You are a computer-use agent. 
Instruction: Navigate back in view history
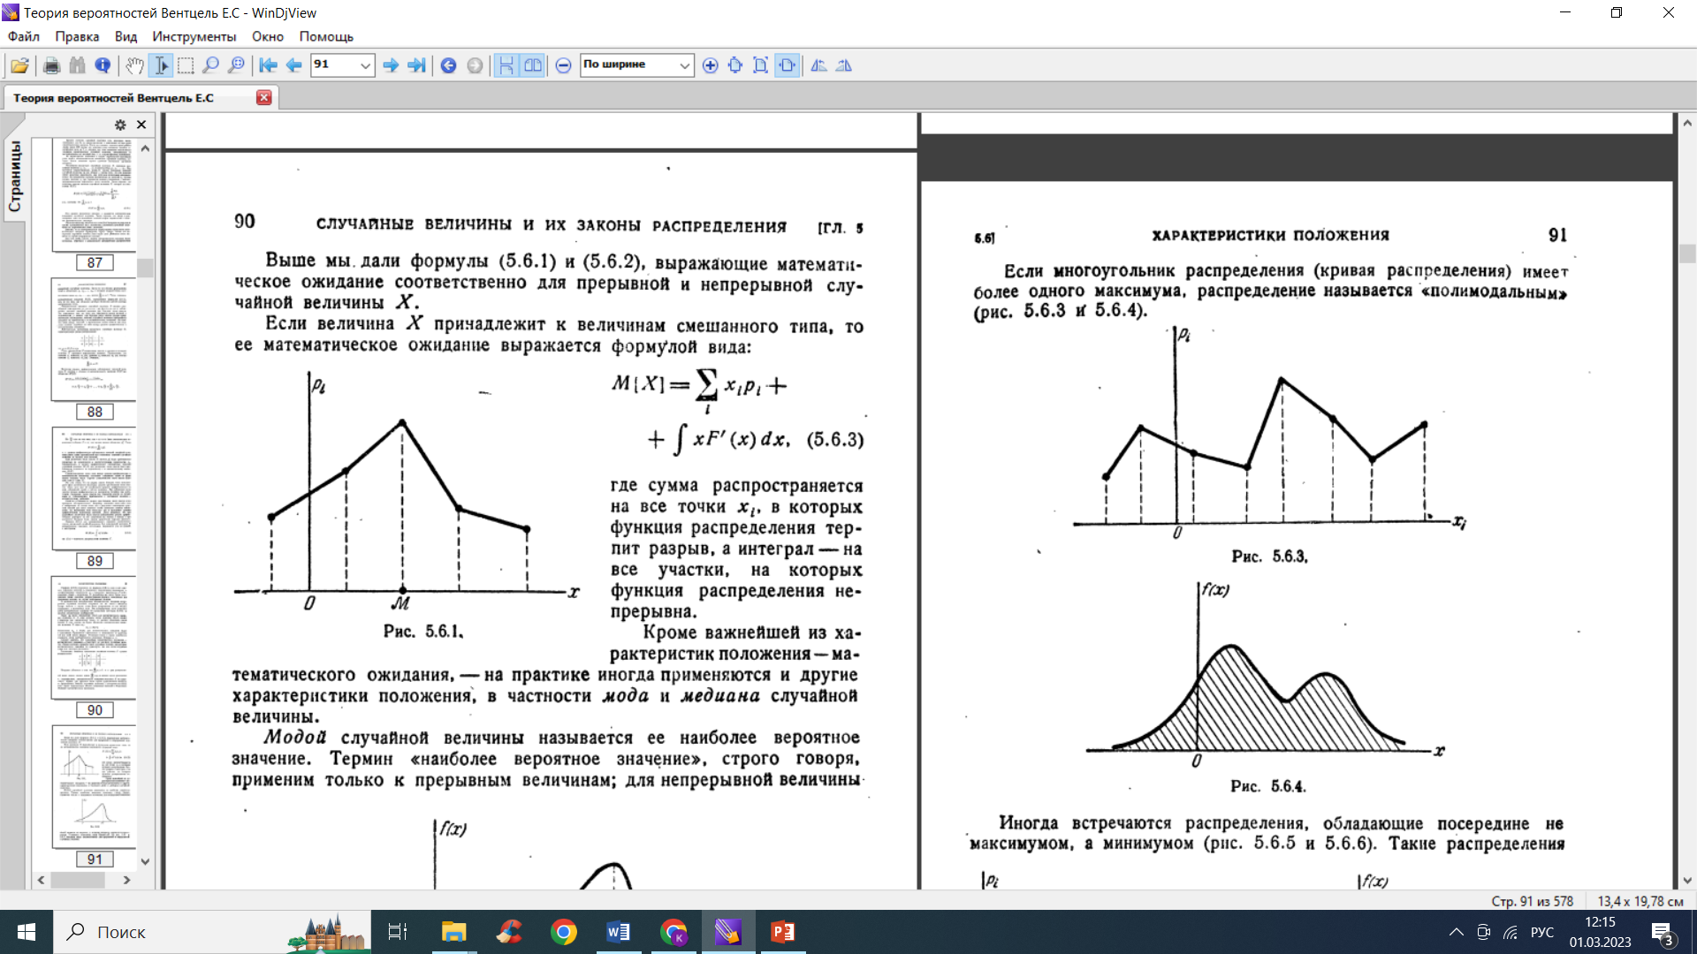(x=448, y=65)
